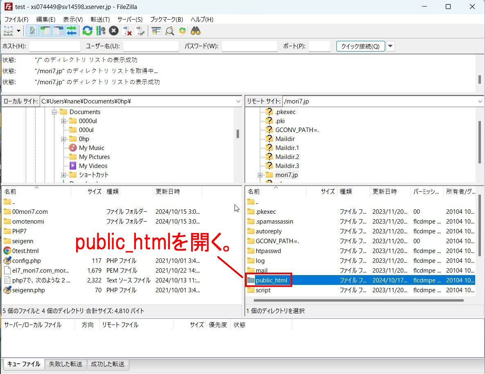Toggle remote directory tree display
This screenshot has height=374, width=485.
58,31
